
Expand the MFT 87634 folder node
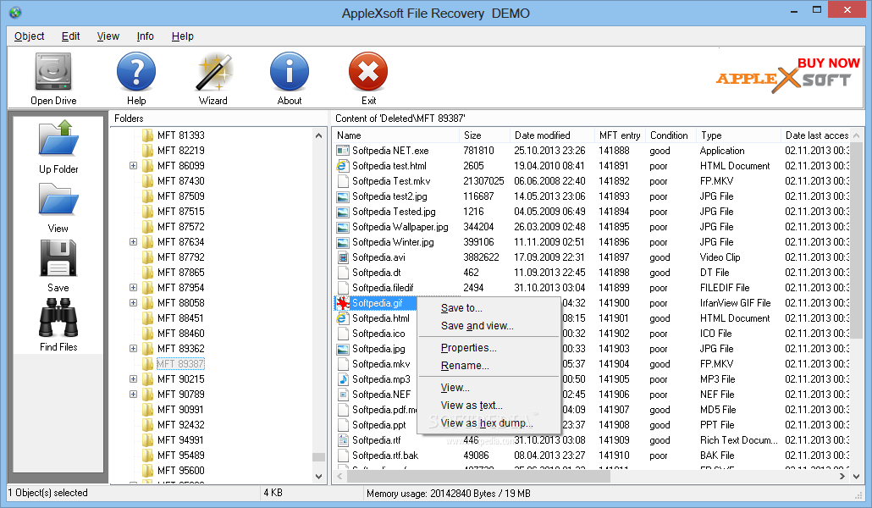click(134, 242)
